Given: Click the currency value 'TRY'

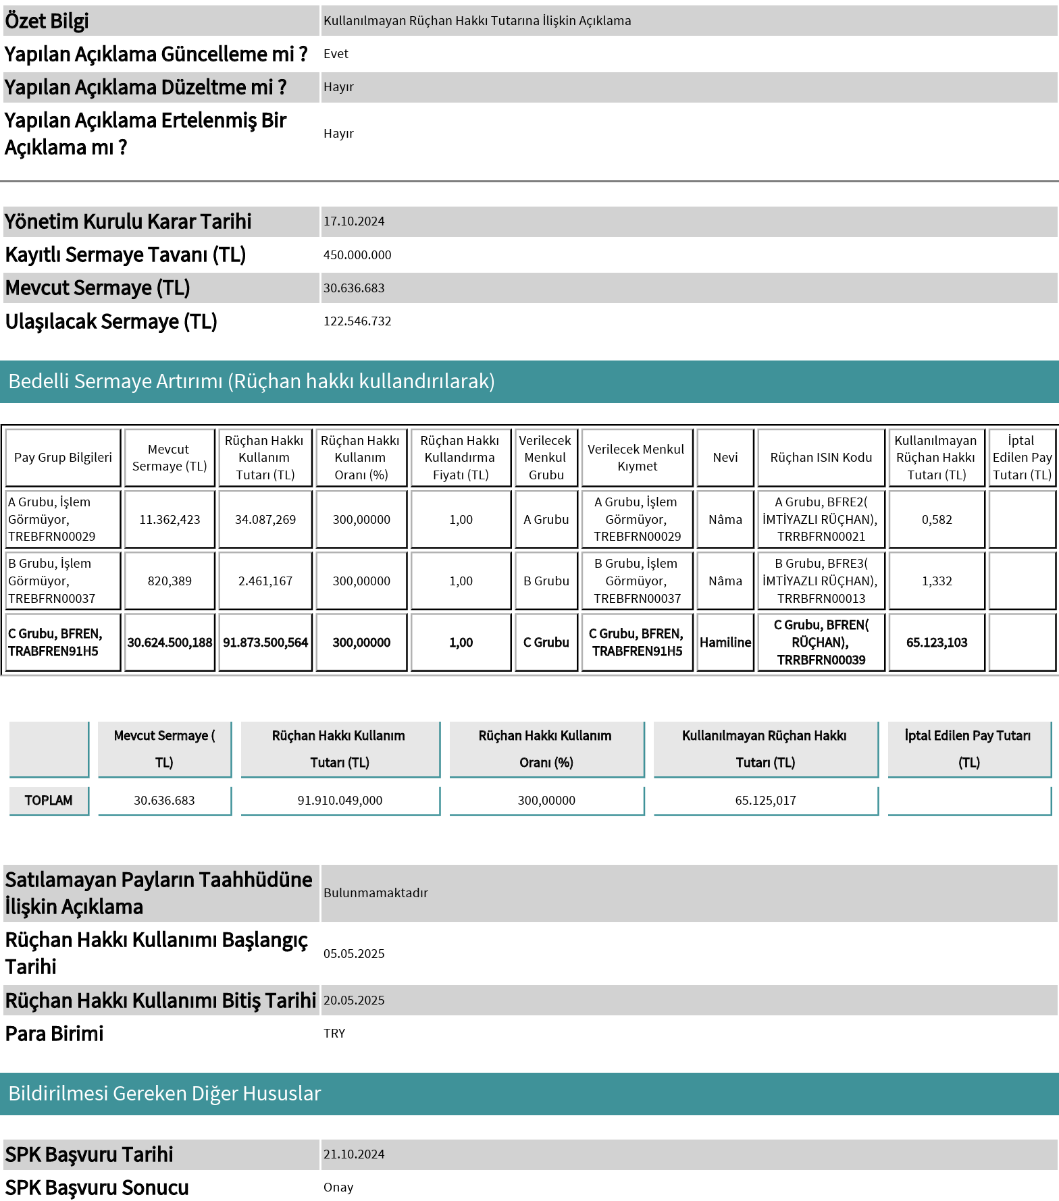Looking at the screenshot, I should click(334, 1034).
